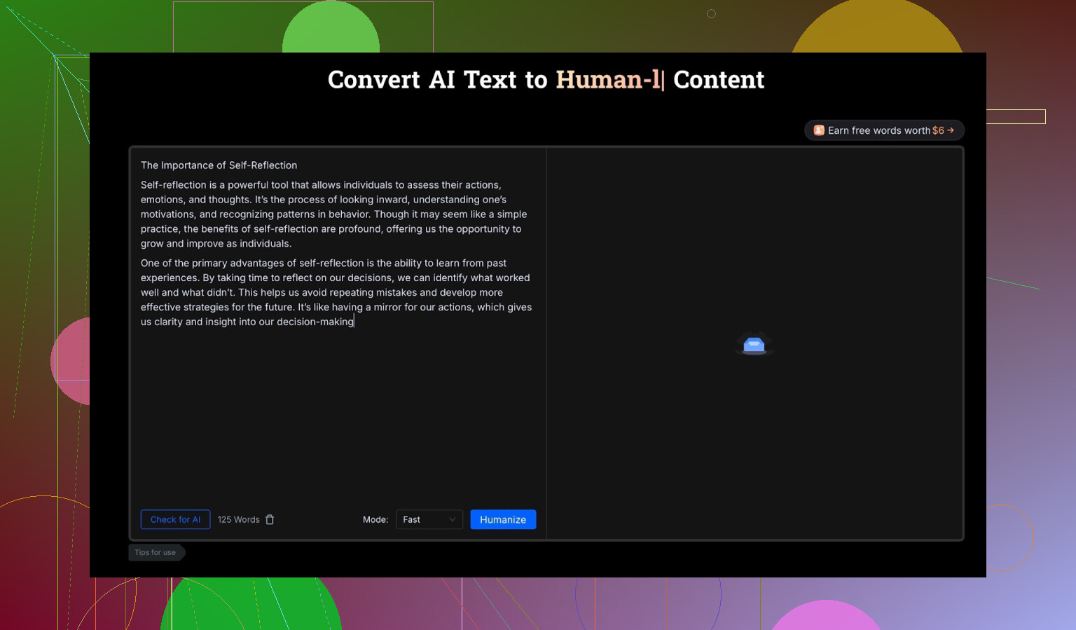Click the chevron arrow in Mode selector
The height and width of the screenshot is (630, 1076).
coord(452,519)
